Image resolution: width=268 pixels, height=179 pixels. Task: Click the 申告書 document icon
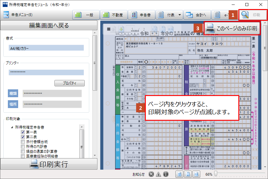pos(134,15)
